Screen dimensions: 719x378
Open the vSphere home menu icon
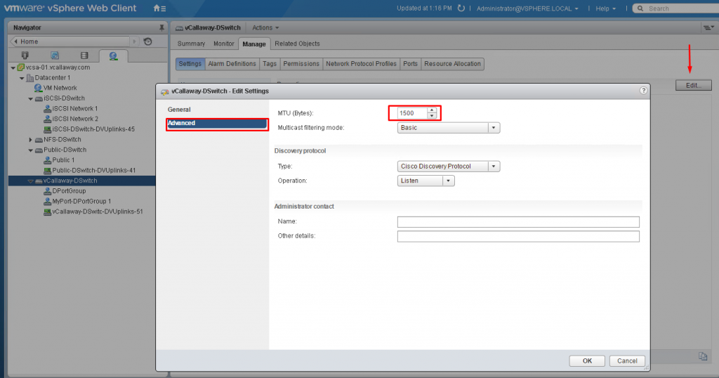(159, 8)
